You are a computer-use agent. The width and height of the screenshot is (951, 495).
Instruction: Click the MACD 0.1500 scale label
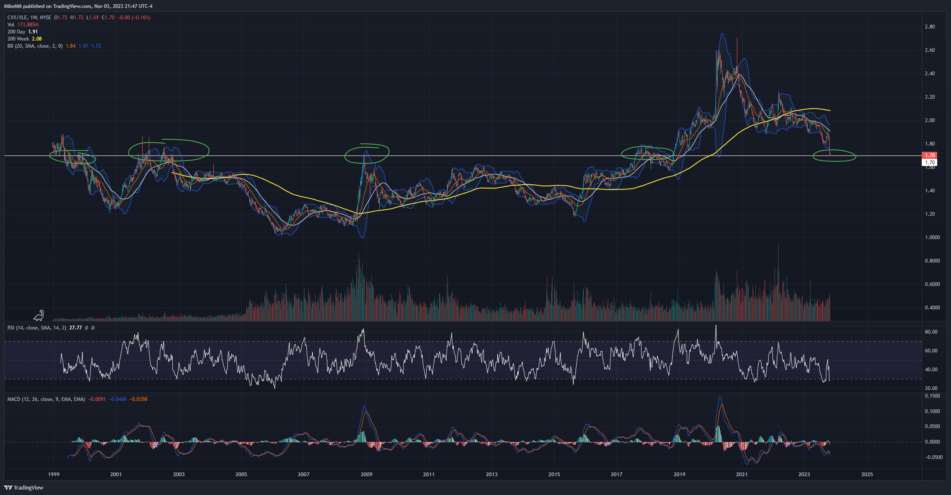[932, 396]
